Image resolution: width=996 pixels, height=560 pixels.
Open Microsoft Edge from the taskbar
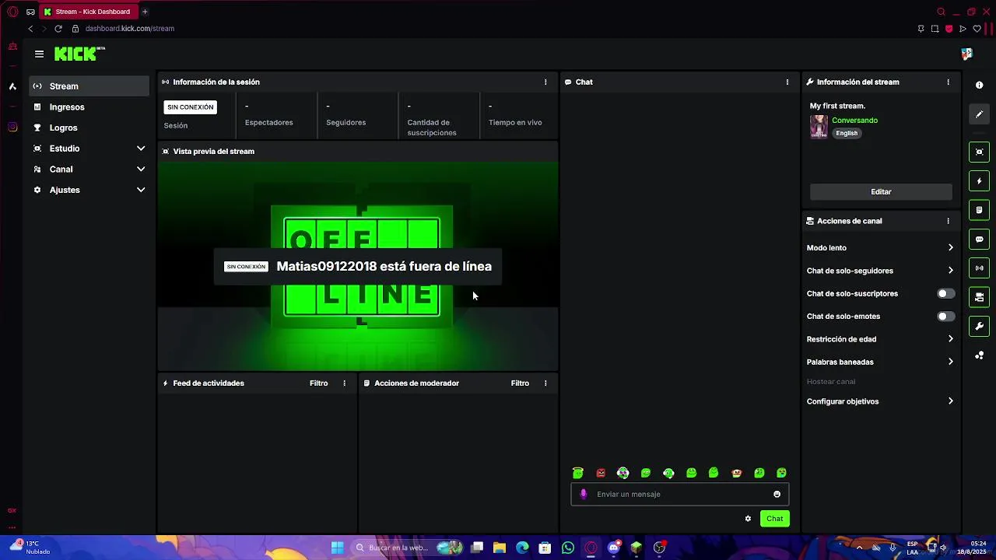522,548
